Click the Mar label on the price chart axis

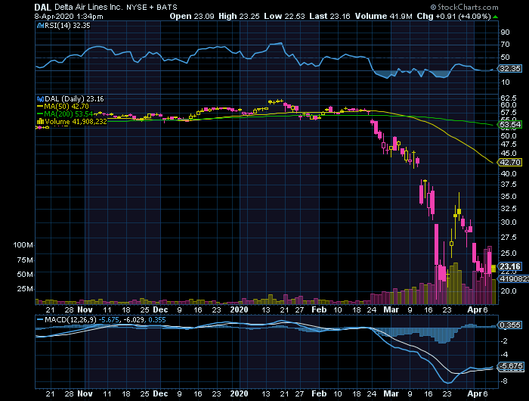[x=391, y=309]
